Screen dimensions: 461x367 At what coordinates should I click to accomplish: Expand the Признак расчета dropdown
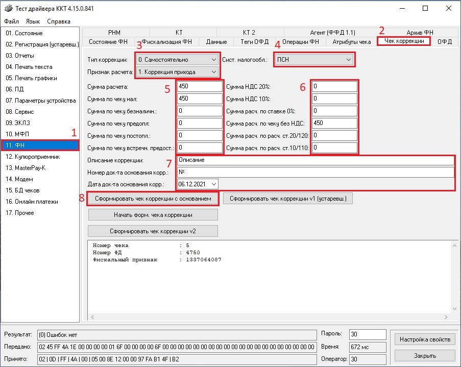[x=213, y=72]
